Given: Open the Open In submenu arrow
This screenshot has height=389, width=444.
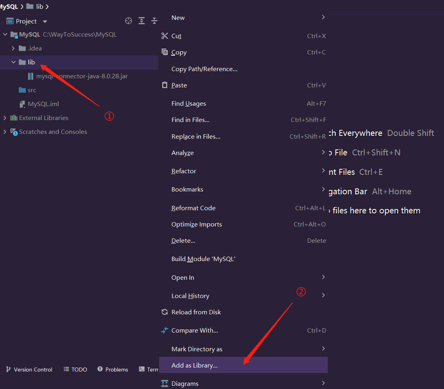Looking at the screenshot, I should point(323,277).
